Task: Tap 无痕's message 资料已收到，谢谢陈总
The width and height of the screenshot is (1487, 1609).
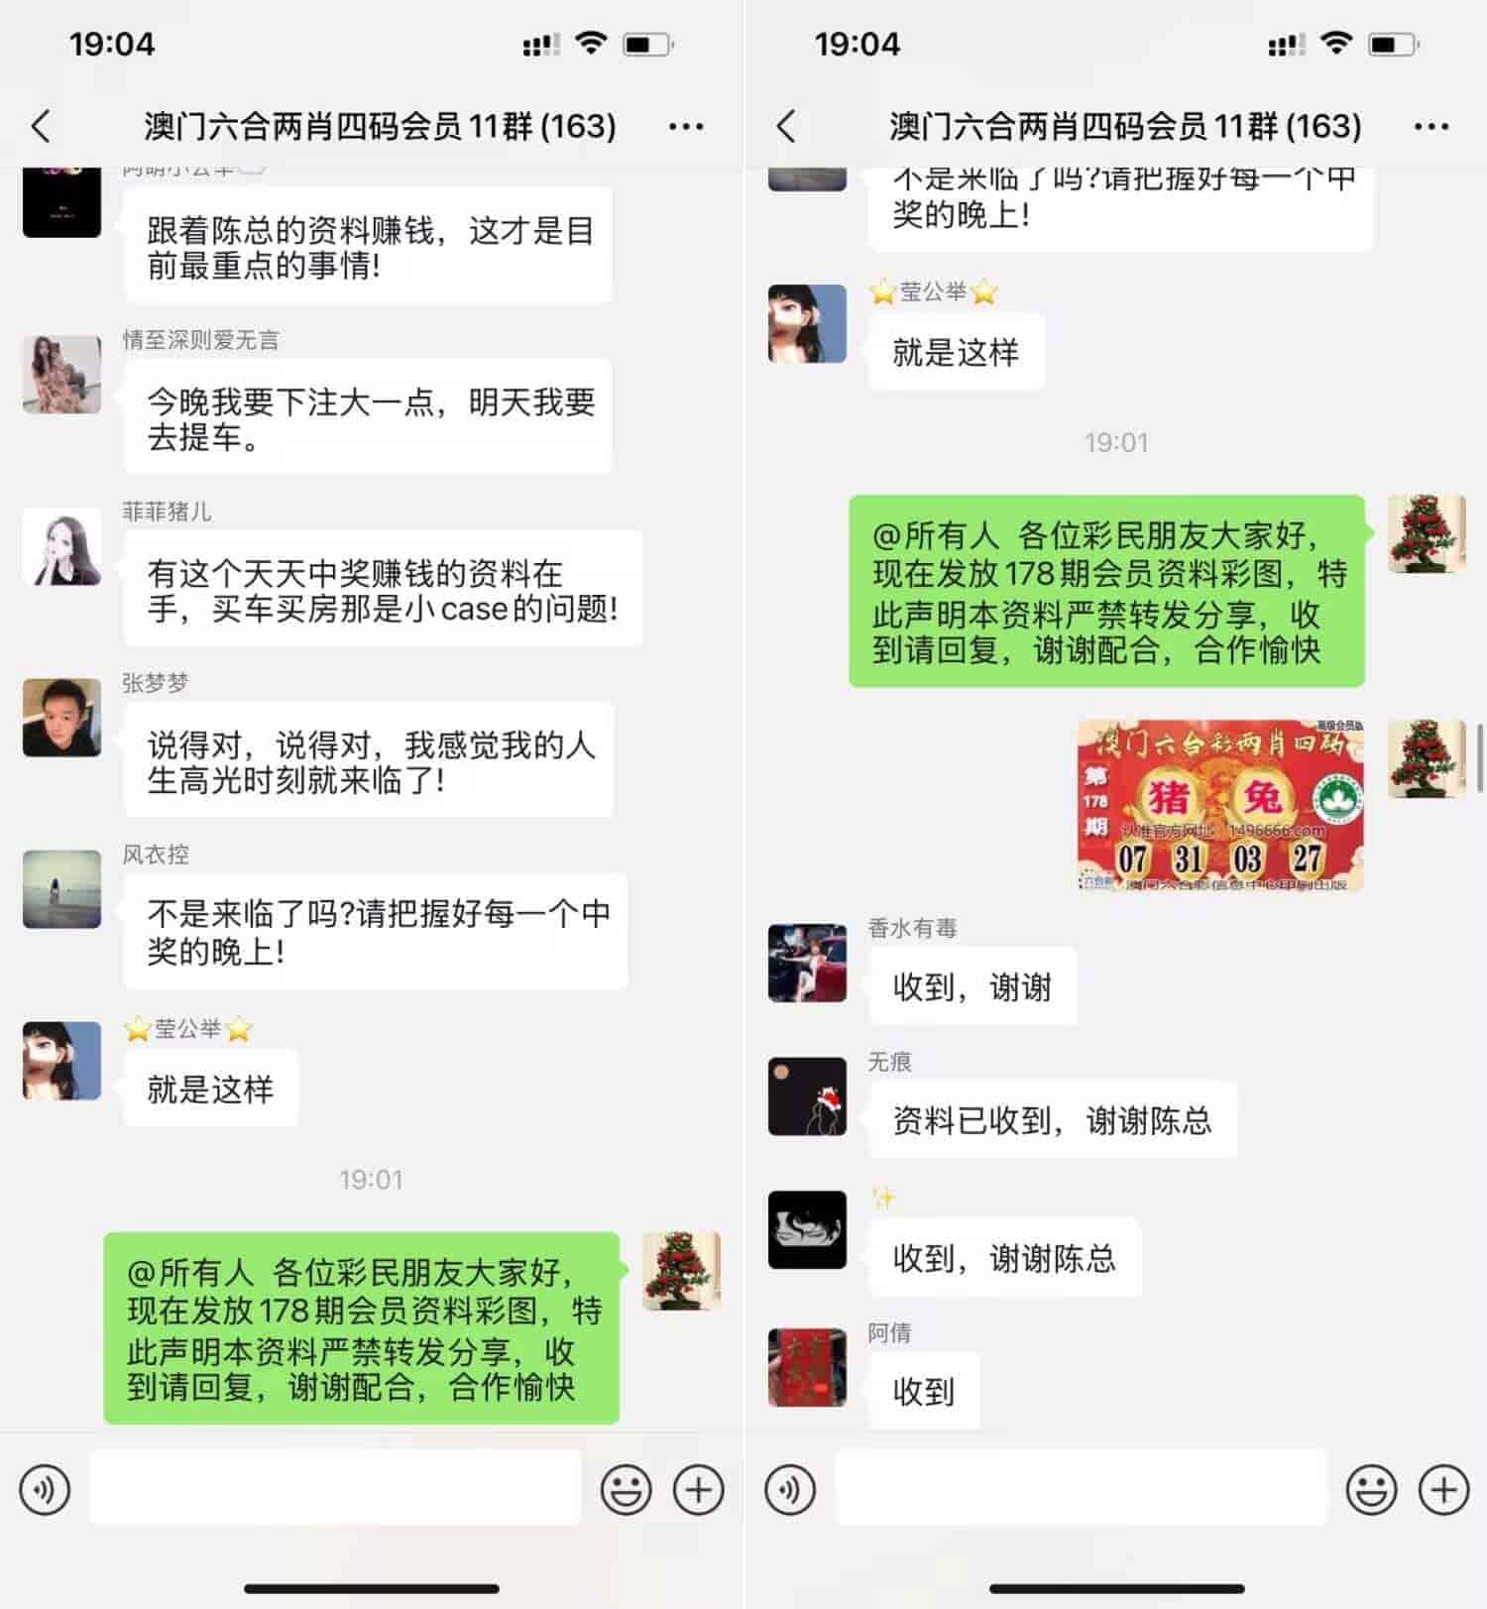Action: 1052,1120
